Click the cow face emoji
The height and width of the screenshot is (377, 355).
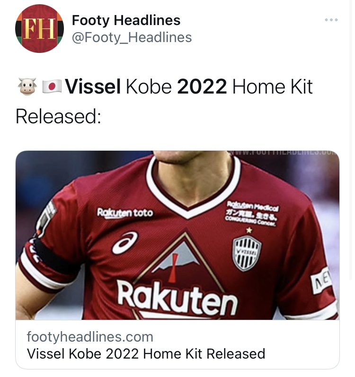(28, 86)
